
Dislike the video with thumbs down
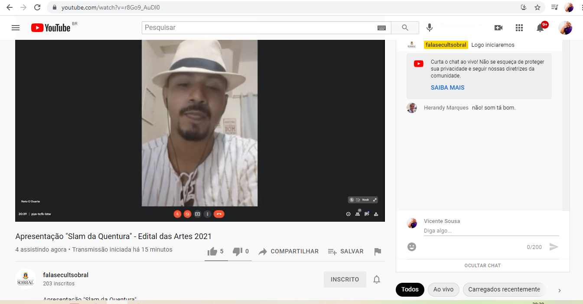coord(237,252)
